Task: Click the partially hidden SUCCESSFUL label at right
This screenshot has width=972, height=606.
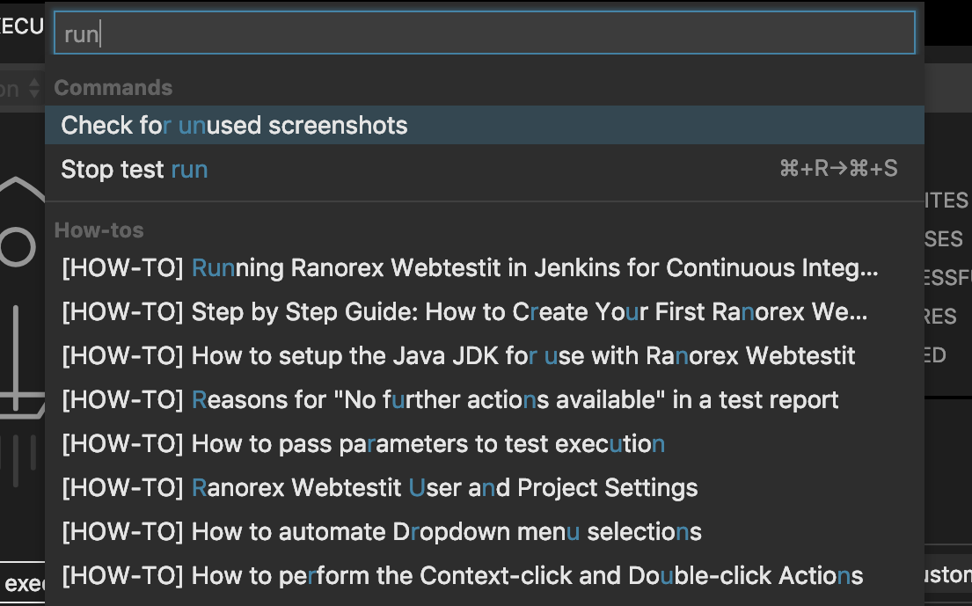Action: (x=946, y=278)
